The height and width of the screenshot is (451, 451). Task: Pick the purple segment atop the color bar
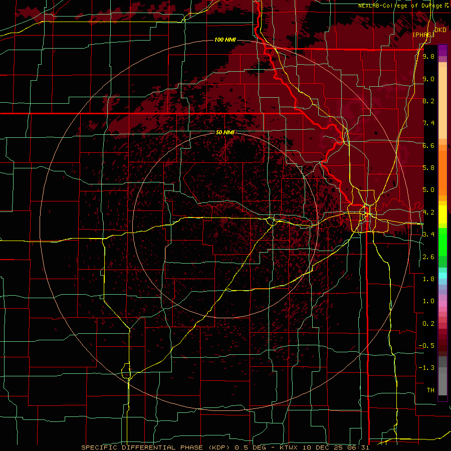[x=442, y=50]
